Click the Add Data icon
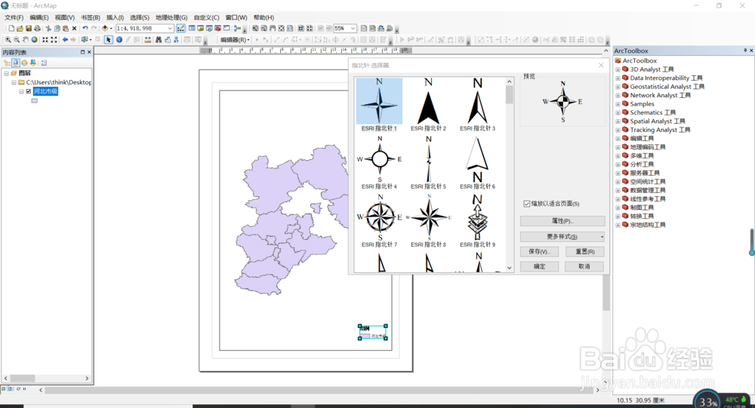Viewport: 755px width, 408px height. [x=105, y=29]
